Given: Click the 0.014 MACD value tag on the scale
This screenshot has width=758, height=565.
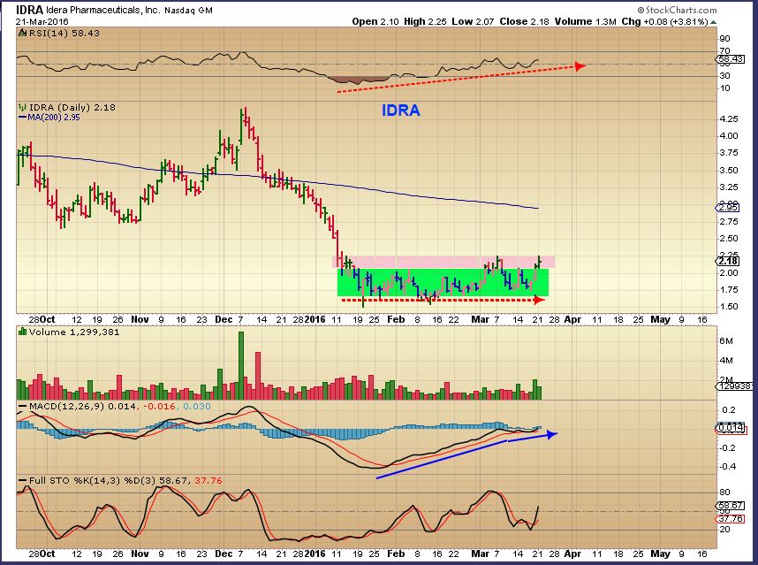Looking at the screenshot, I should pos(731,427).
